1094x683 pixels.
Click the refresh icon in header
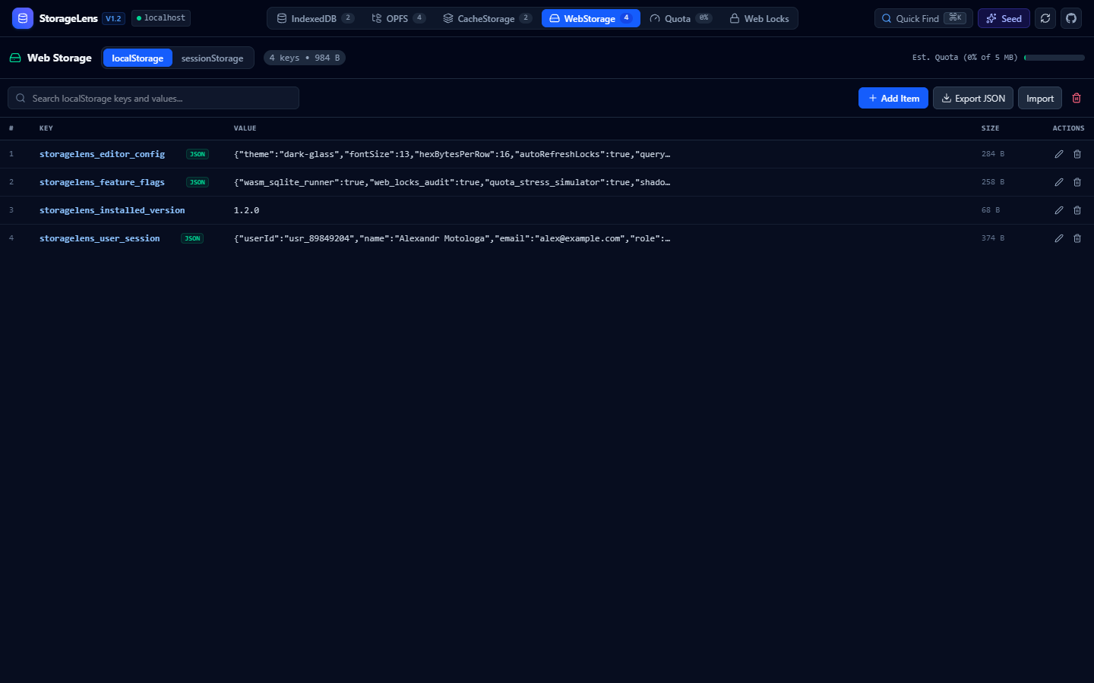pos(1045,18)
